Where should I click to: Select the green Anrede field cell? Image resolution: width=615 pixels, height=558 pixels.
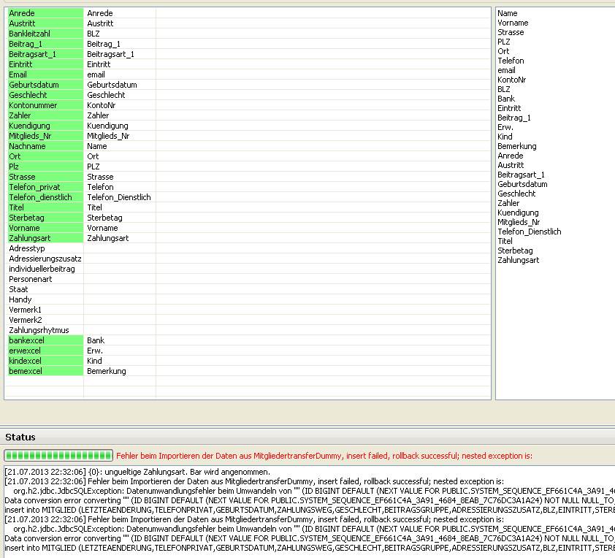tap(44, 13)
